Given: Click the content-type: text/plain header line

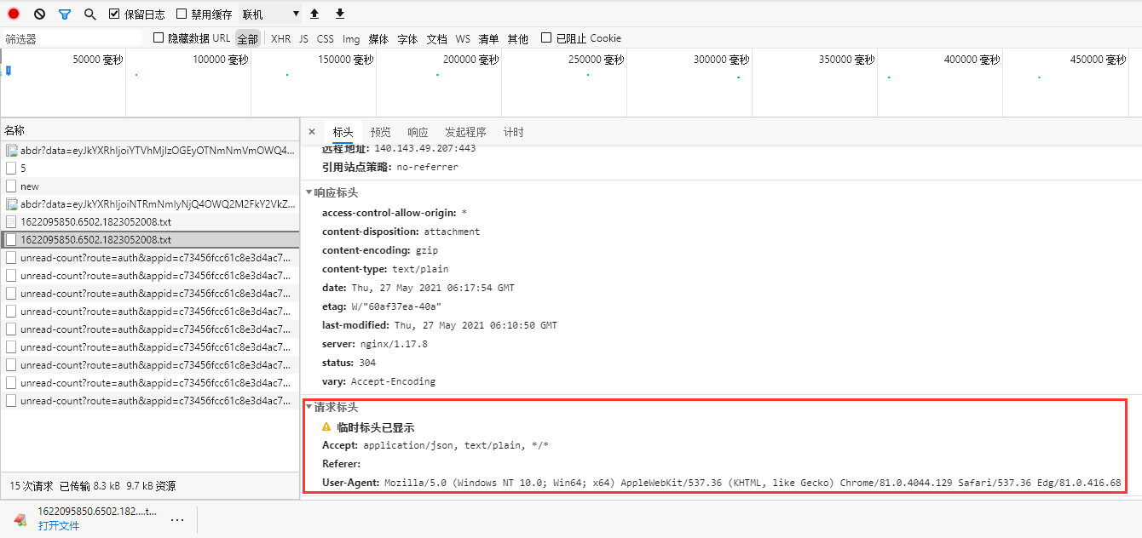Looking at the screenshot, I should click(385, 269).
